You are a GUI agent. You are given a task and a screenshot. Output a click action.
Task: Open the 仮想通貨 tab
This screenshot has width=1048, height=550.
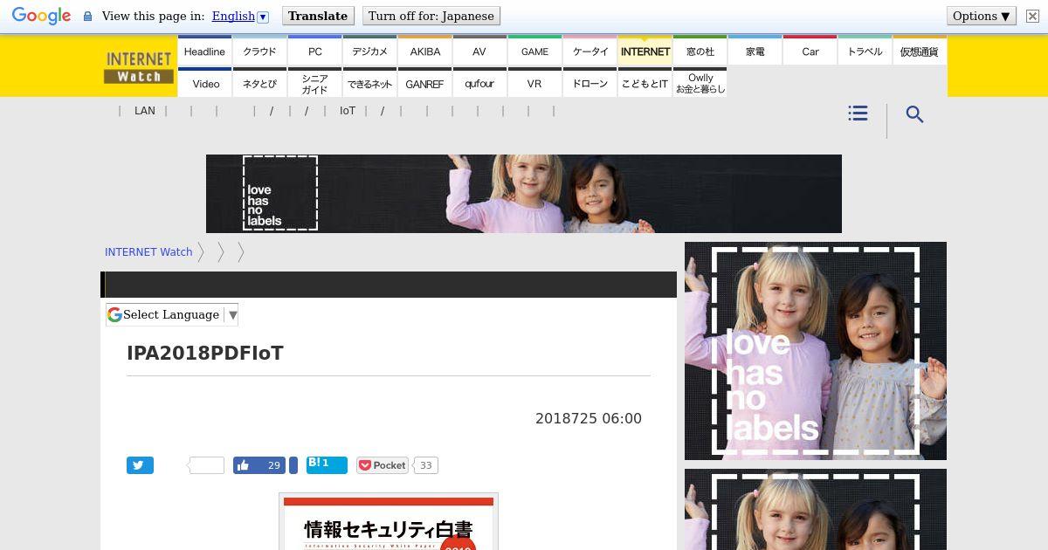tap(920, 51)
